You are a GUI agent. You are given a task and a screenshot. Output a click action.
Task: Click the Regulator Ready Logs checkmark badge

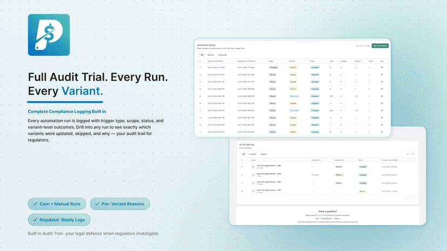tap(59, 220)
